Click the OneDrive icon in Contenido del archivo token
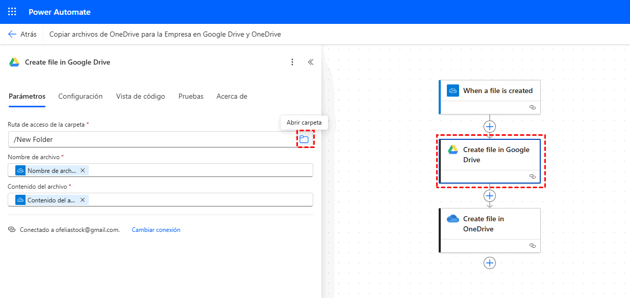 point(20,200)
